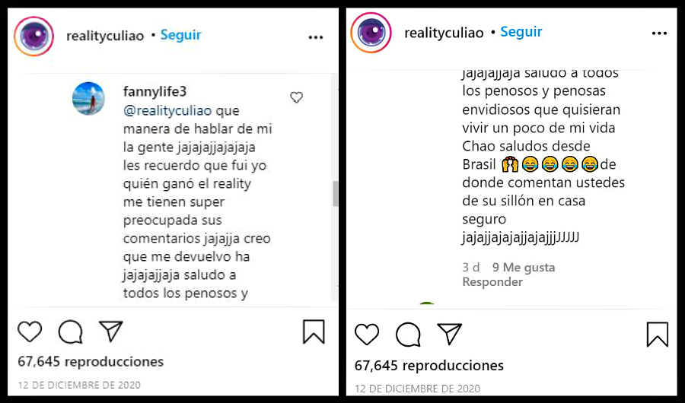685x403 pixels.
Task: Open comments on the left post
Action: (71, 332)
